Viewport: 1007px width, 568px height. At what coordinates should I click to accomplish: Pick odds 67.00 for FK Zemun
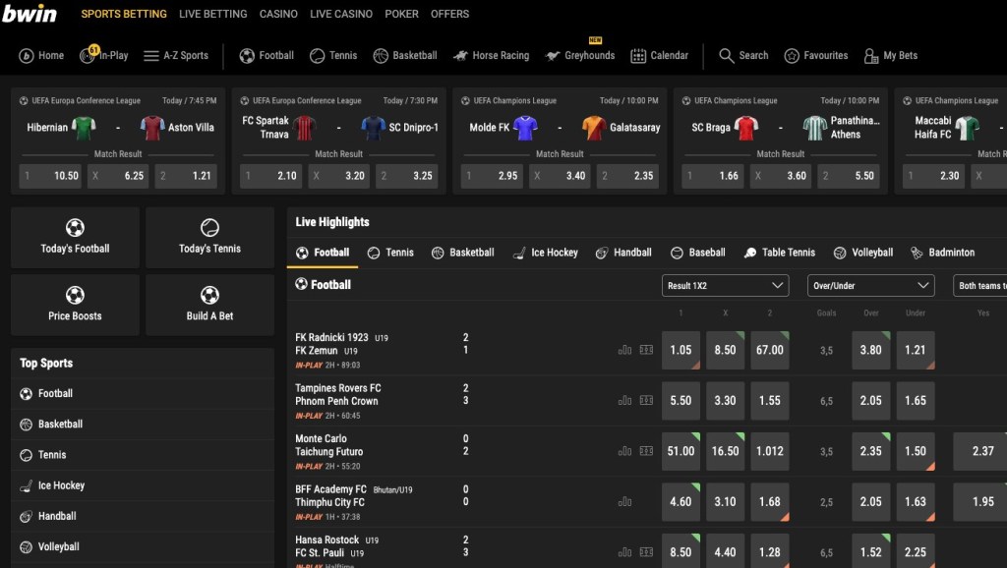point(769,351)
